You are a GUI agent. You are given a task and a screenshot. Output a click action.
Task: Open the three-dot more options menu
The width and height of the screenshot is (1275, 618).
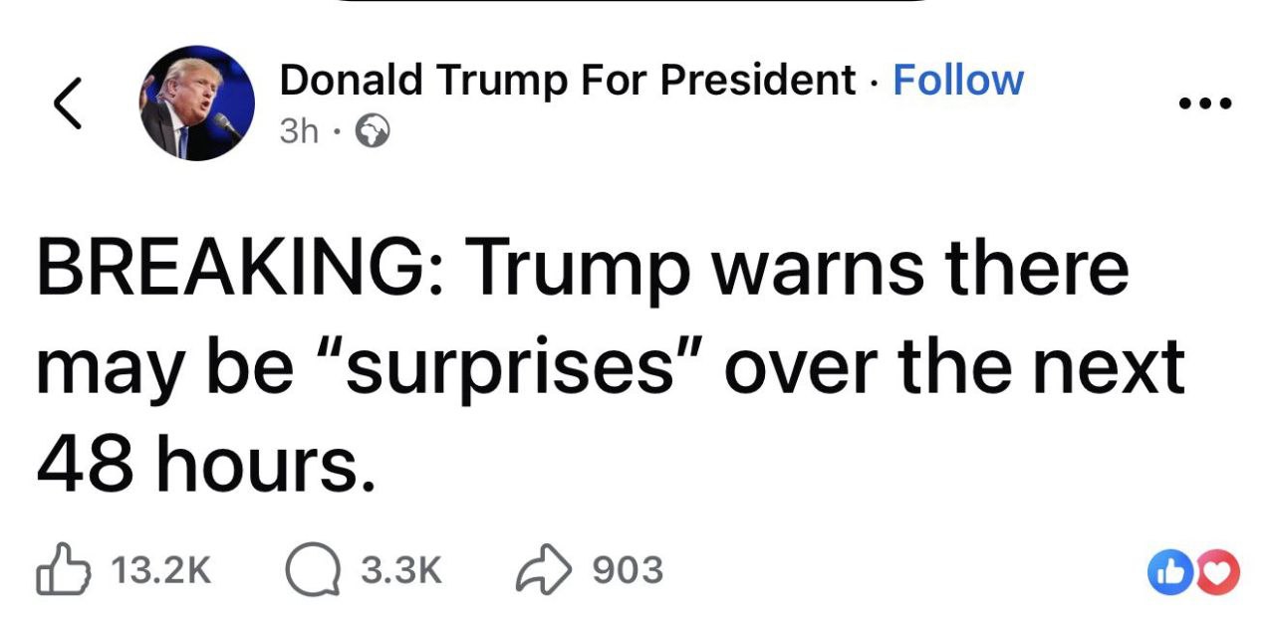1202,103
